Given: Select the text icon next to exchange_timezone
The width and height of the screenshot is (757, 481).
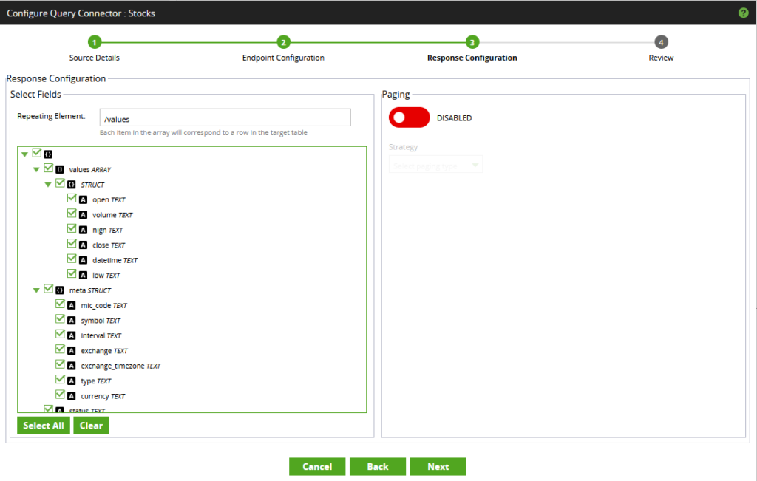Looking at the screenshot, I should pyautogui.click(x=70, y=365).
